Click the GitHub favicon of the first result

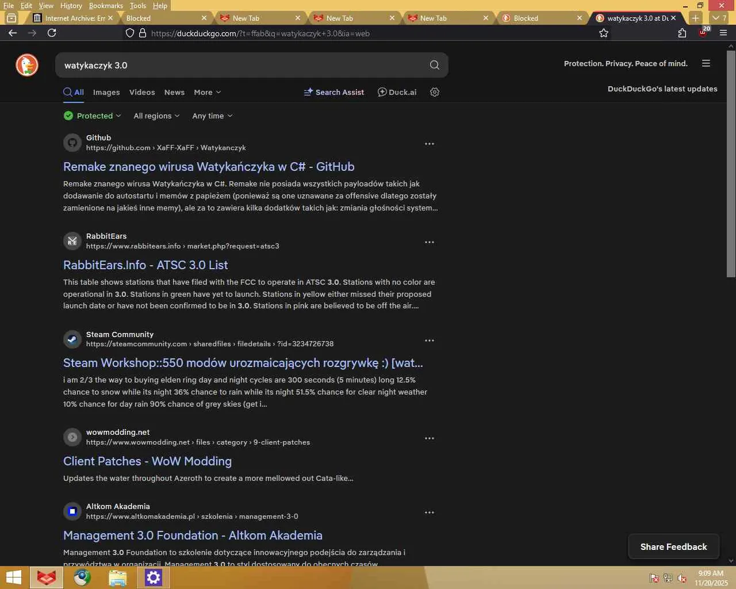click(x=72, y=143)
